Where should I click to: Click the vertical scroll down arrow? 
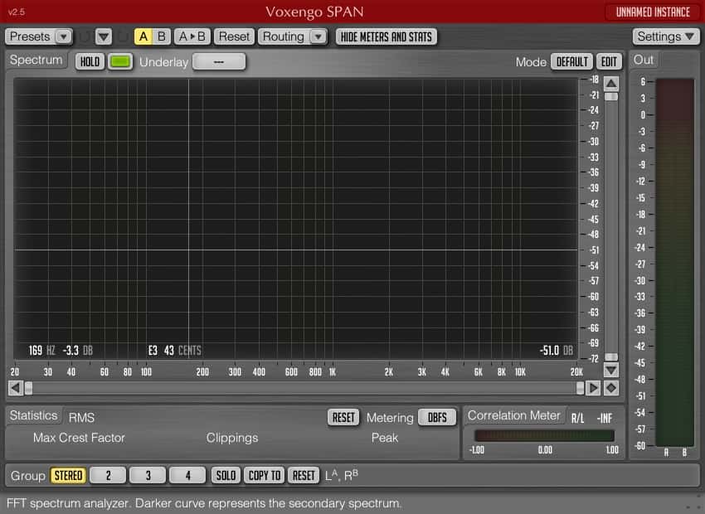[x=611, y=371]
